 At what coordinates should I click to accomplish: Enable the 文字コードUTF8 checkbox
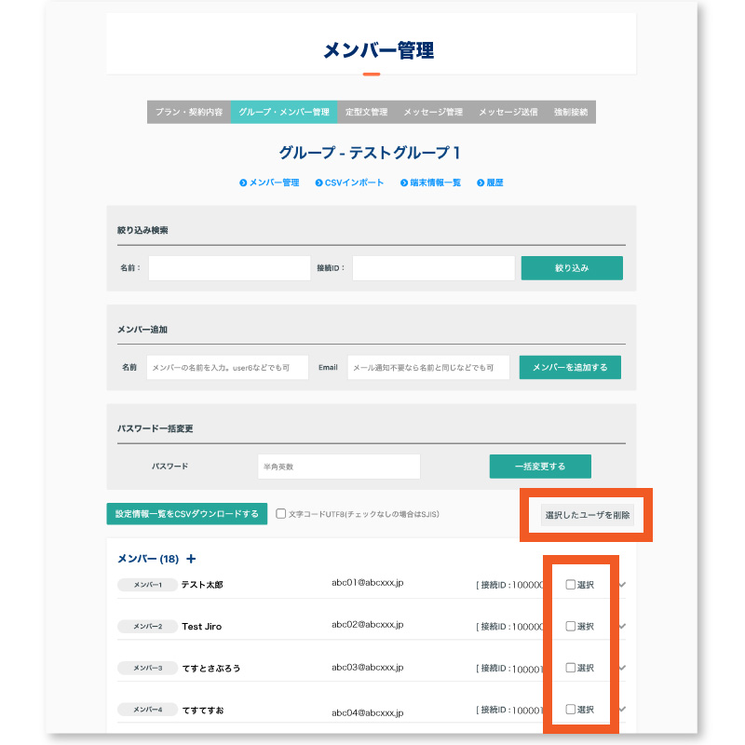point(281,514)
